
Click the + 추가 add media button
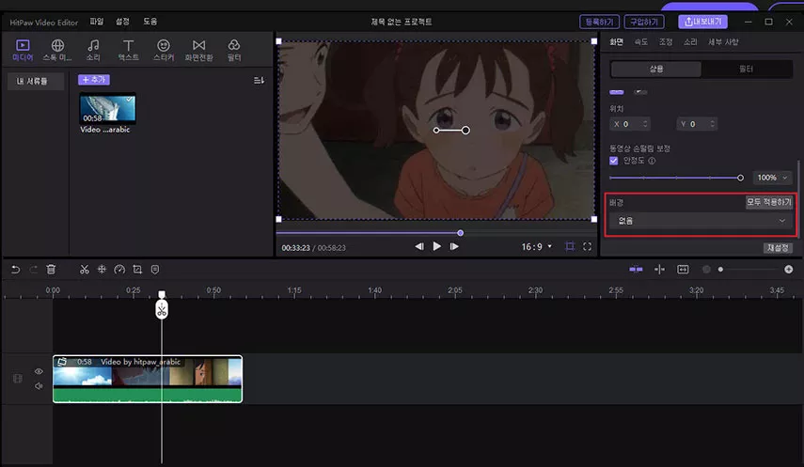tap(94, 80)
